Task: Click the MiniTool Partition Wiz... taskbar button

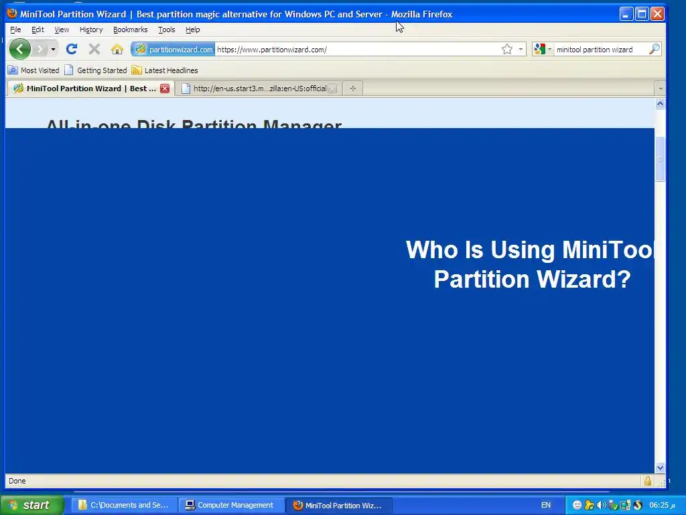Action: click(338, 505)
